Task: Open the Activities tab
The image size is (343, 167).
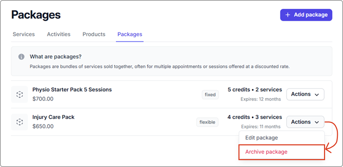Action: pyautogui.click(x=59, y=34)
